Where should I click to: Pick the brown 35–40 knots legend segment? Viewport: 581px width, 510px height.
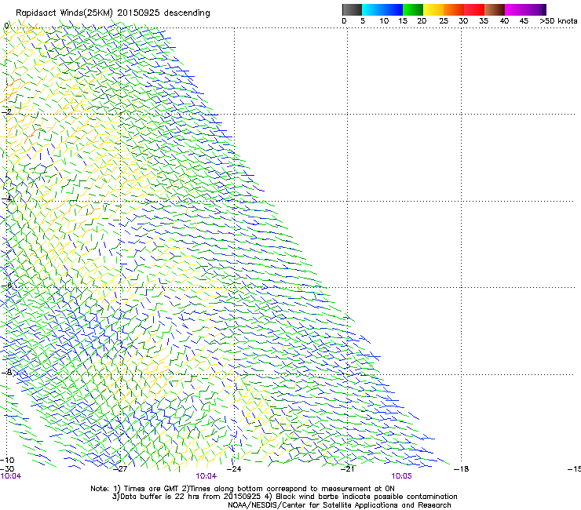tap(495, 9)
